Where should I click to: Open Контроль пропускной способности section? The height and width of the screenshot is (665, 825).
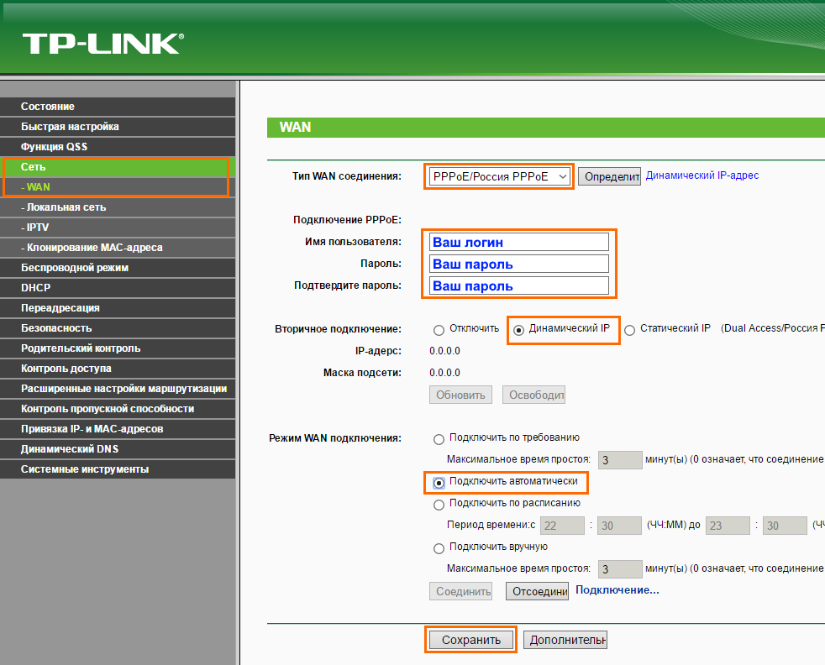coord(118,408)
